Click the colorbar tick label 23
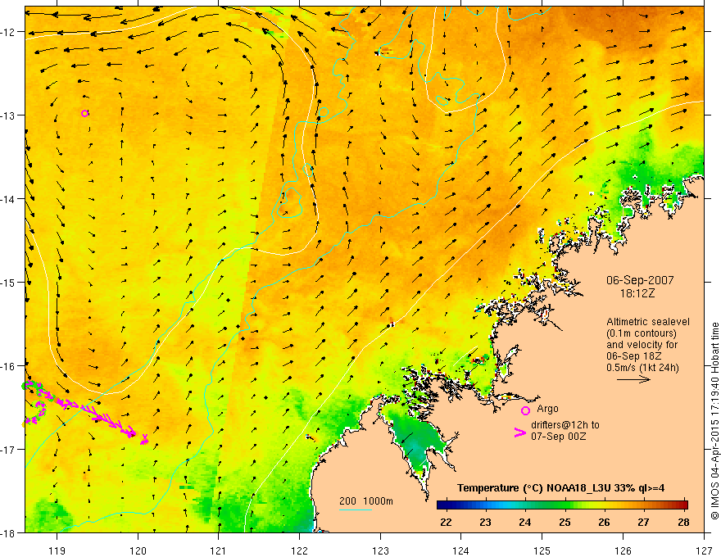 tap(485, 522)
